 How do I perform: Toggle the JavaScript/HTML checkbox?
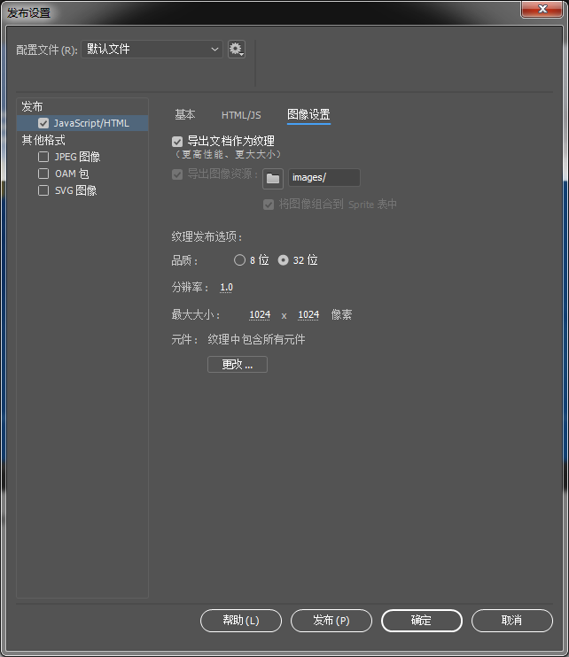point(43,123)
